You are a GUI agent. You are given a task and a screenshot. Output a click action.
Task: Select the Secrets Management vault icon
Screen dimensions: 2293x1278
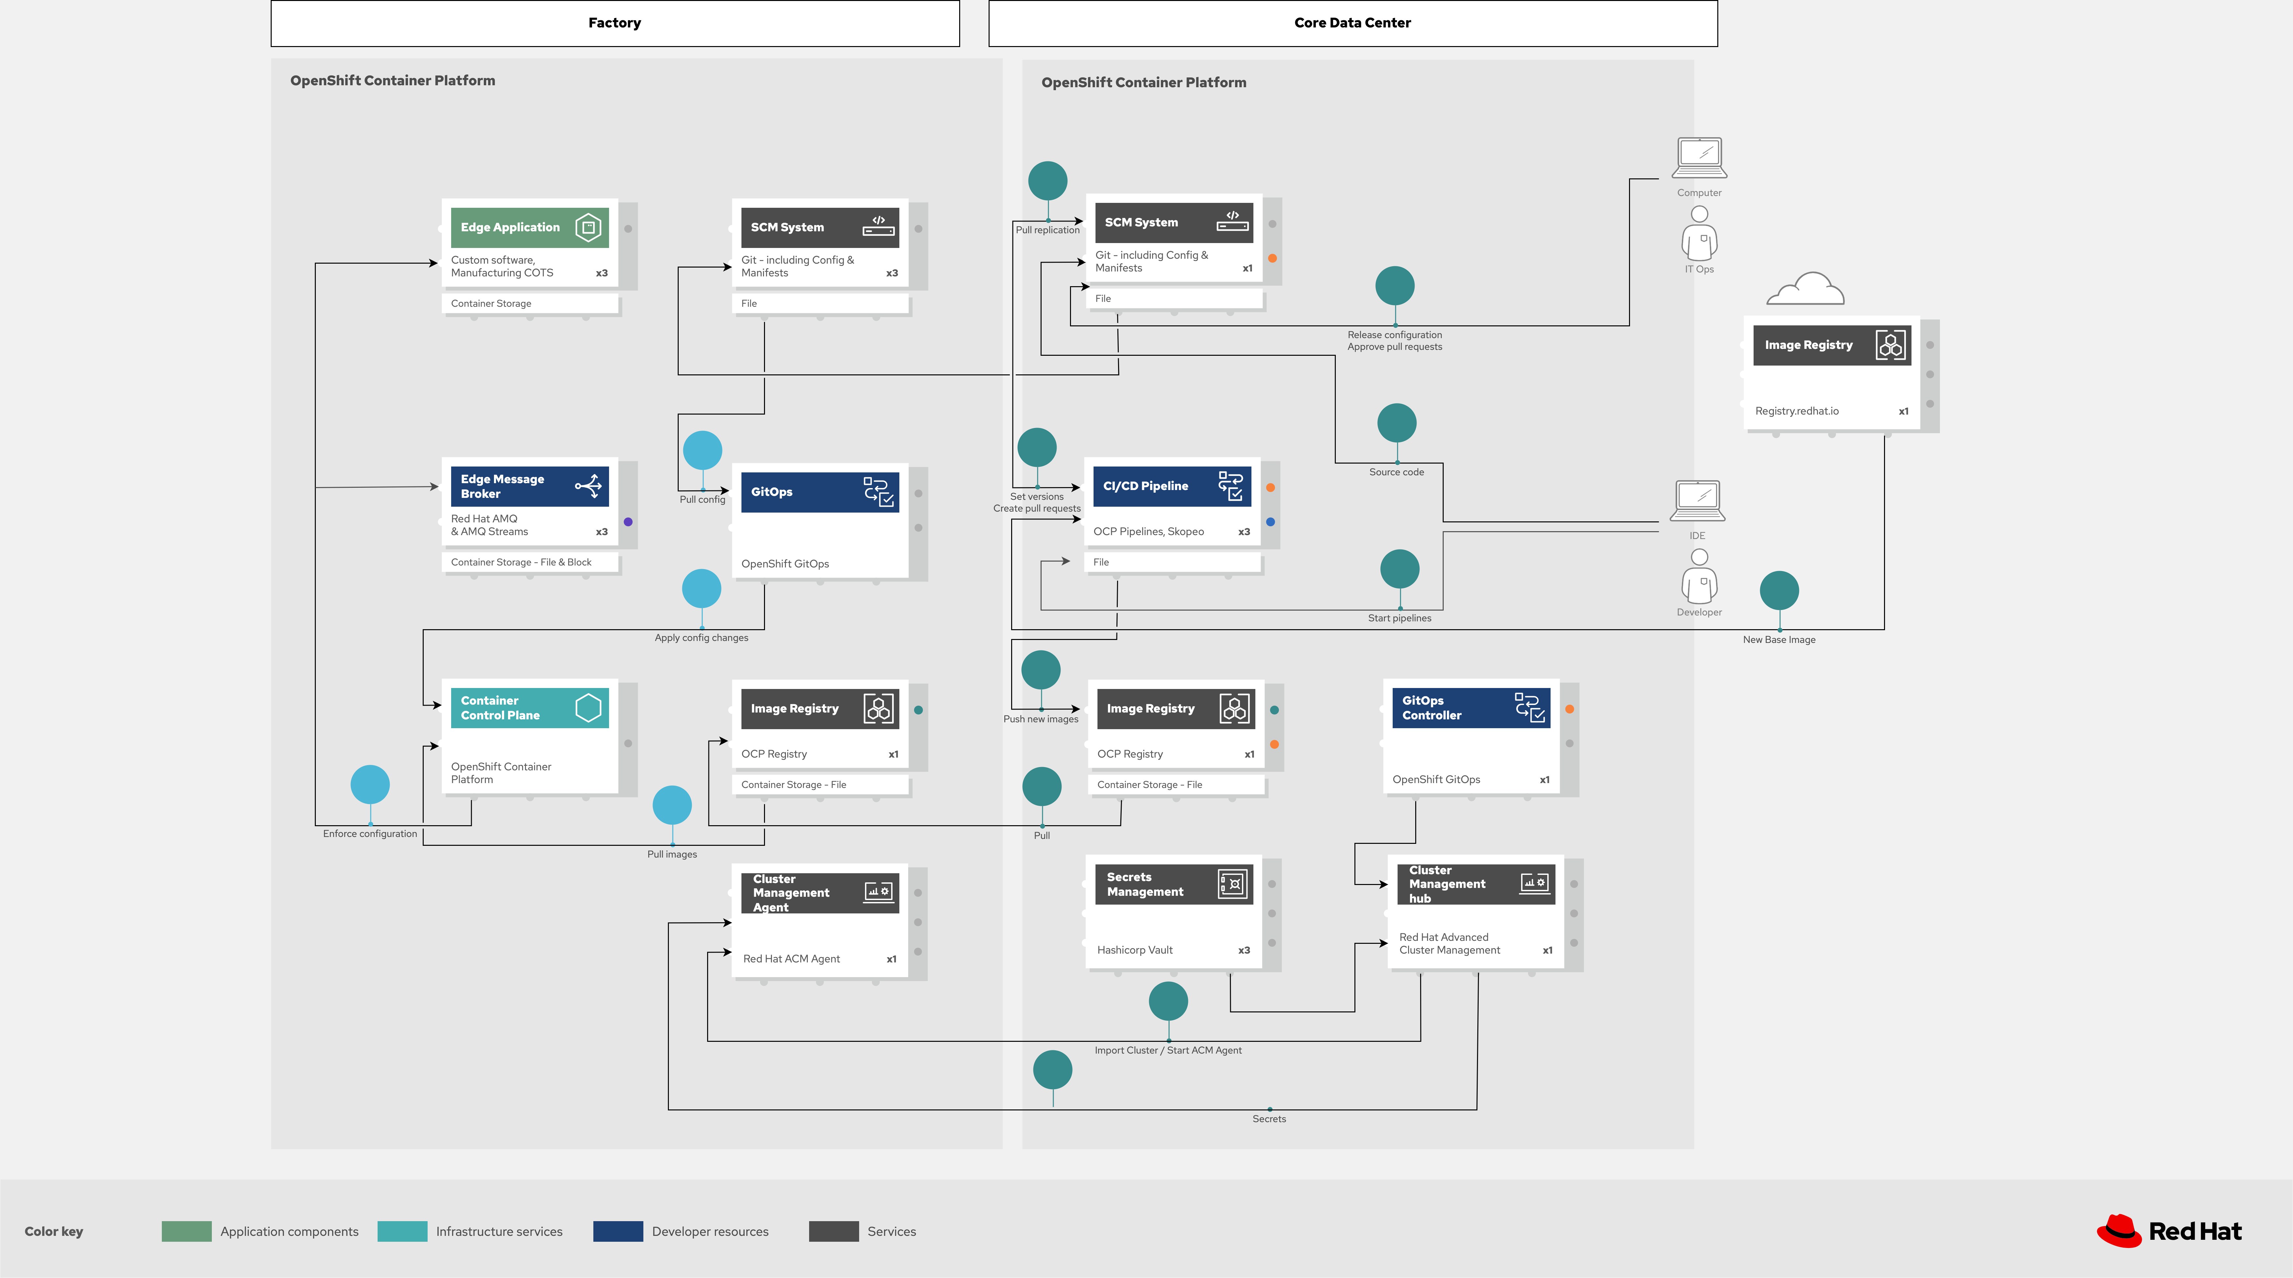[1233, 884]
